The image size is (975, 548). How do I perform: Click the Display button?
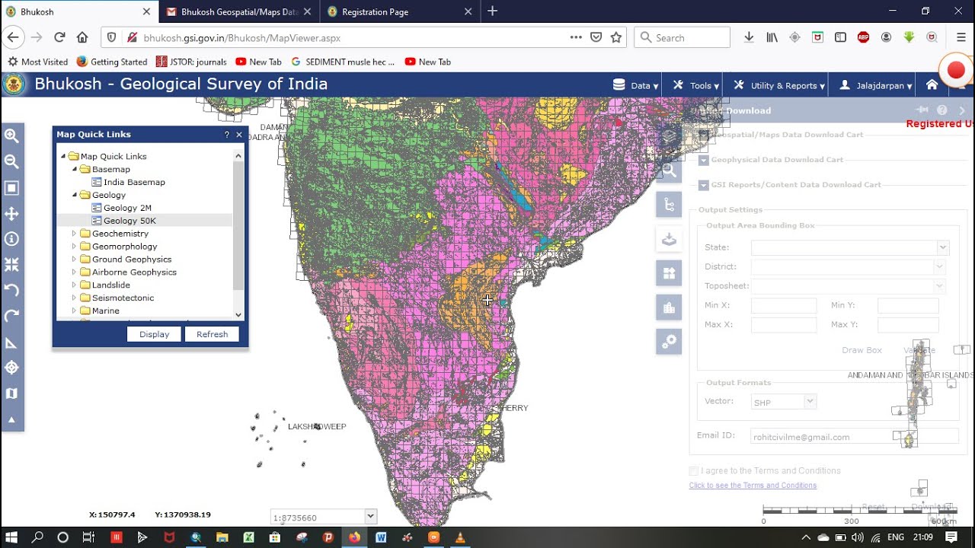coord(154,334)
